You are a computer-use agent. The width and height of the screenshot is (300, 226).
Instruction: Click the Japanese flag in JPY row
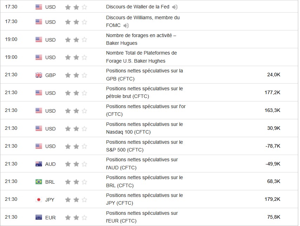39,200
